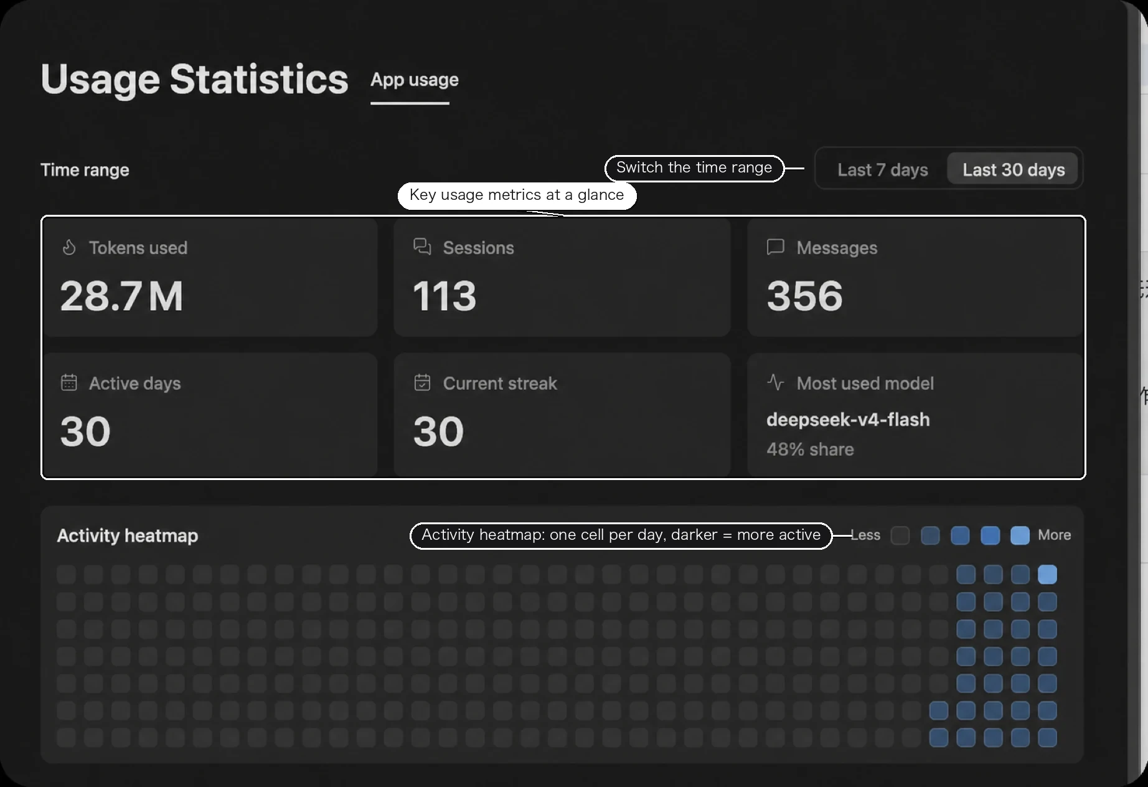Click the More legend label

[1054, 535]
